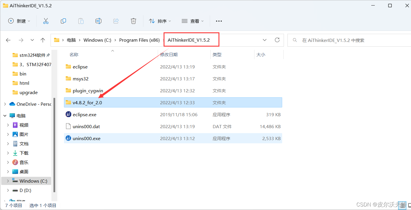Expand the Windows (C:) tree node
This screenshot has width=411, height=210.
pos(8,181)
